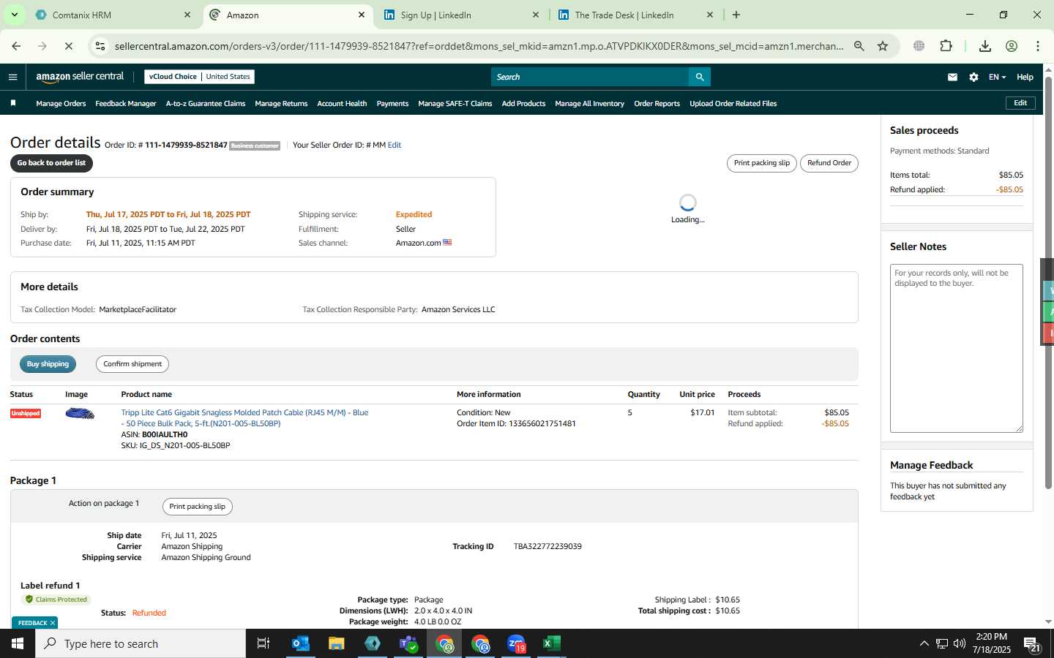Open Manage Returns menu item

tap(281, 104)
